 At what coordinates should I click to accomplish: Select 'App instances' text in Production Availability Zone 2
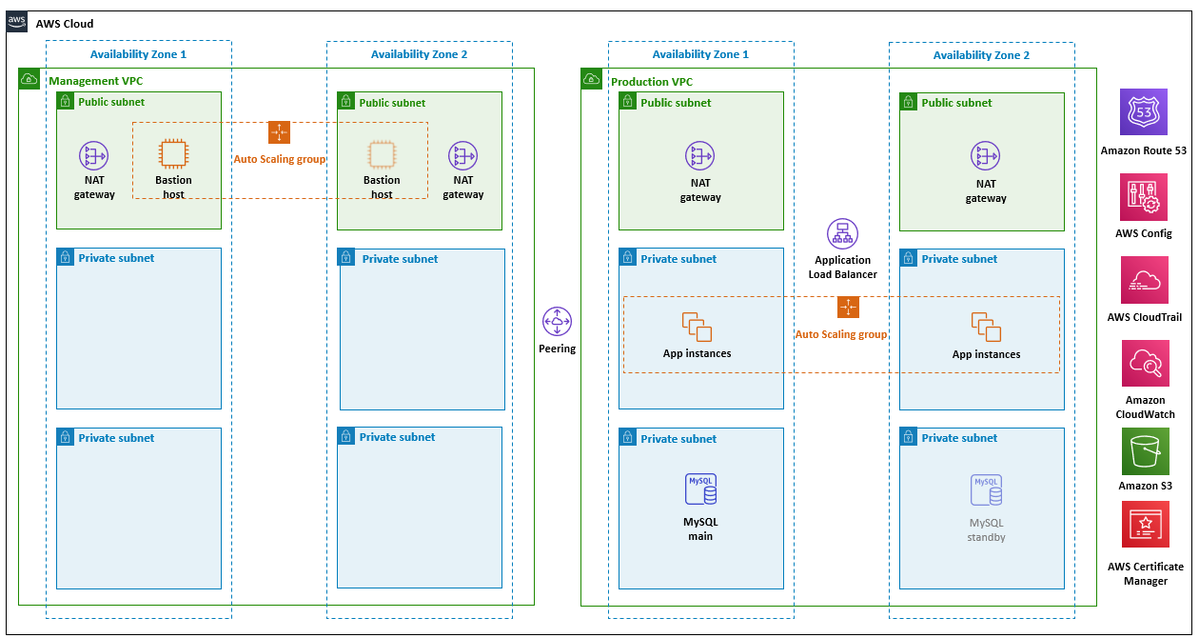(x=986, y=354)
